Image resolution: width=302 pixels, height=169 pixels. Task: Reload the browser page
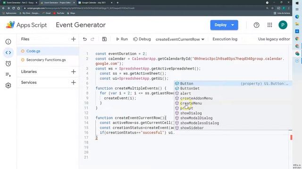[14, 8]
